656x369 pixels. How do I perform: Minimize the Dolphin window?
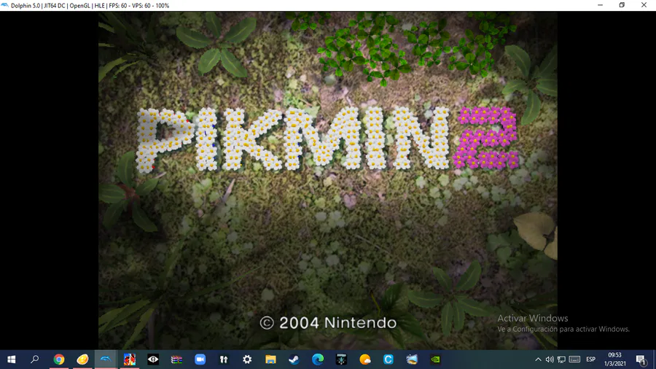pos(601,5)
